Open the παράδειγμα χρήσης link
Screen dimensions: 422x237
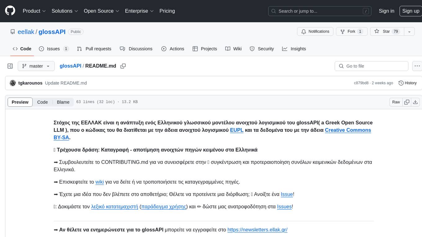[164, 207]
